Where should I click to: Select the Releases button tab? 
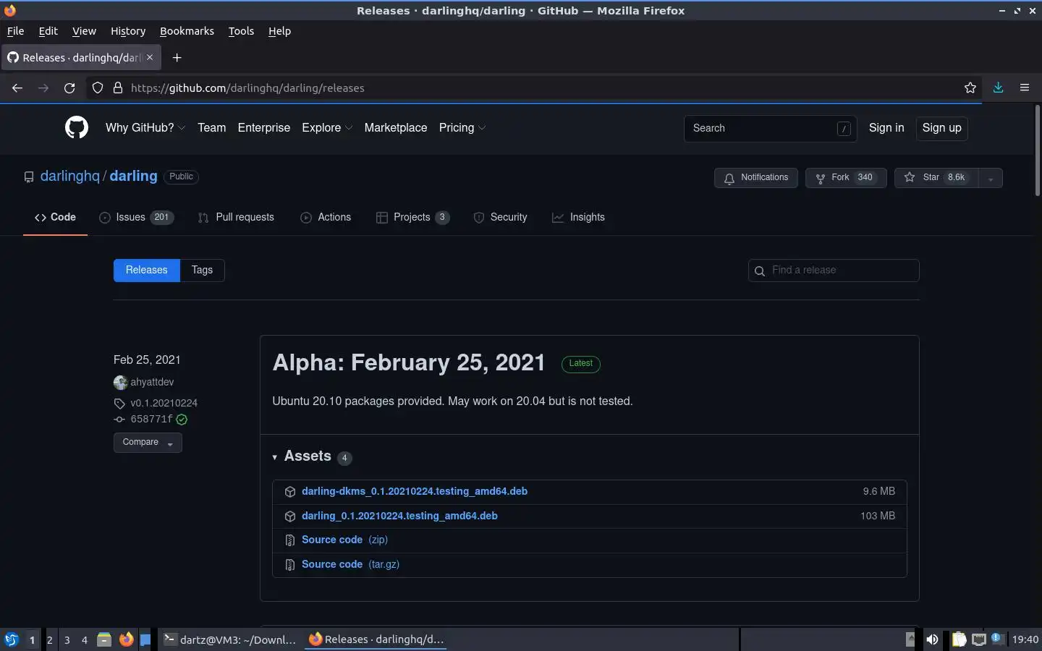point(147,270)
